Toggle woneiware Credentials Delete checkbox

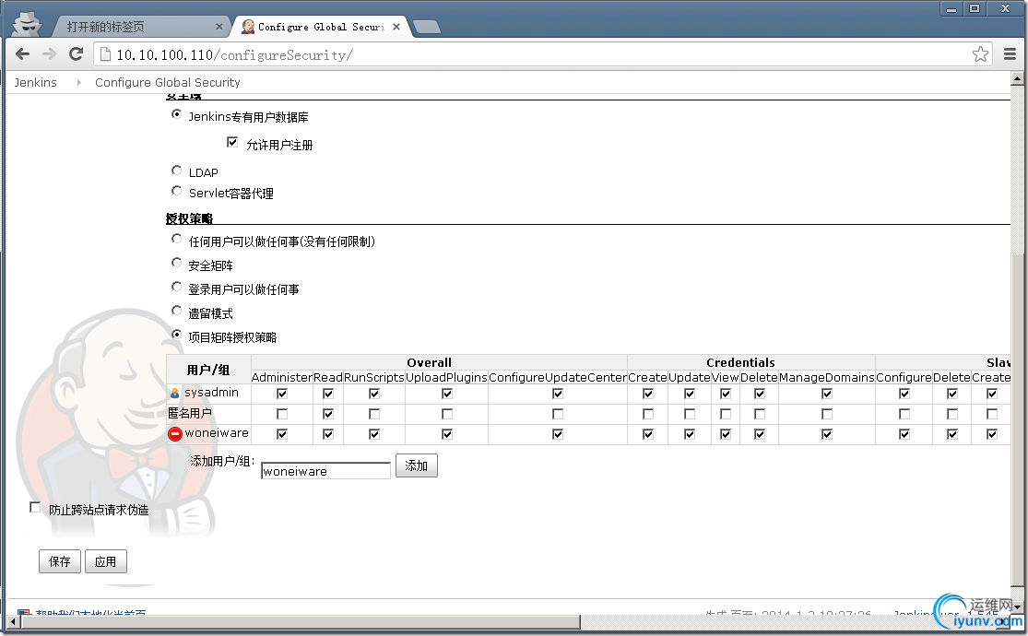[x=759, y=434]
